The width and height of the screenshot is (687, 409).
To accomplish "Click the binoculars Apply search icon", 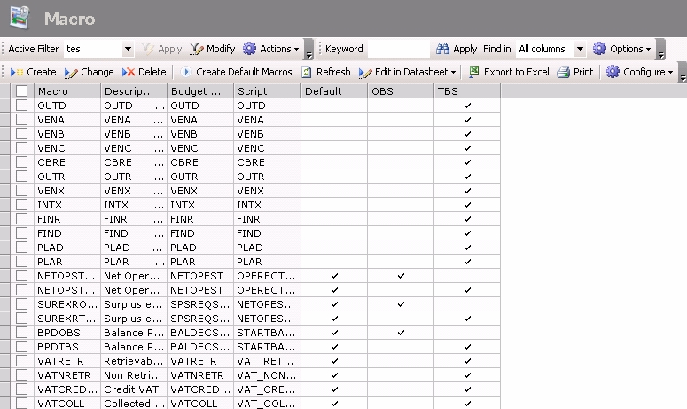I will [442, 49].
